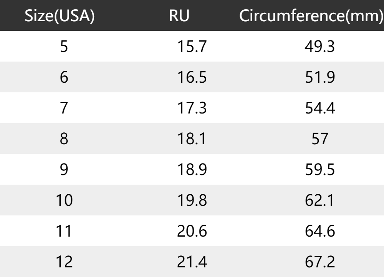Viewport: 384px width, 277px height.
Task: Select the USA size 8 cell
Action: click(64, 139)
